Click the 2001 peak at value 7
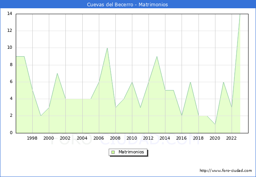The width and height of the screenshot is (256, 177). [x=58, y=73]
